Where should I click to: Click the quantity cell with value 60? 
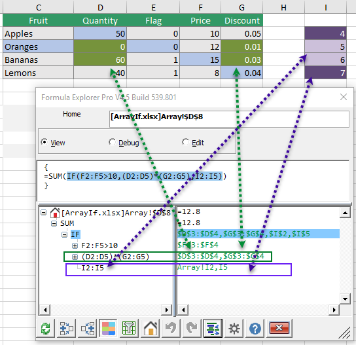click(x=100, y=60)
